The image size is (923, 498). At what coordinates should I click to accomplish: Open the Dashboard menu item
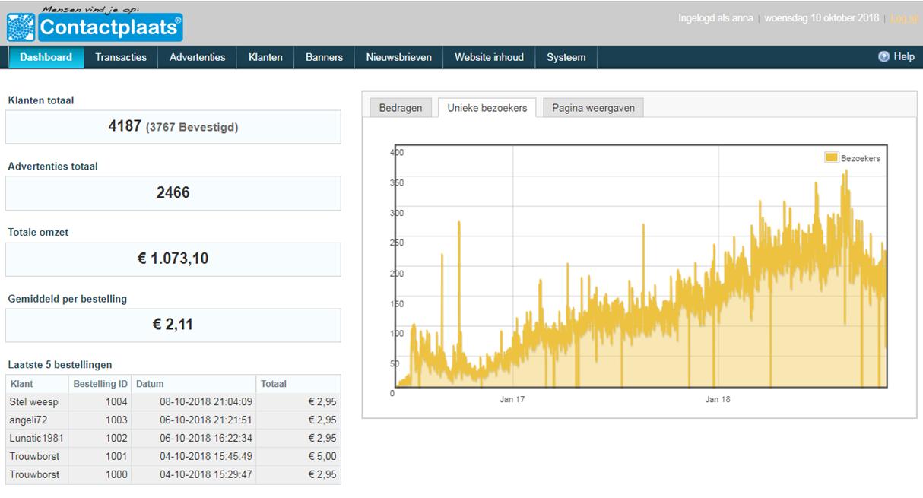pos(46,57)
